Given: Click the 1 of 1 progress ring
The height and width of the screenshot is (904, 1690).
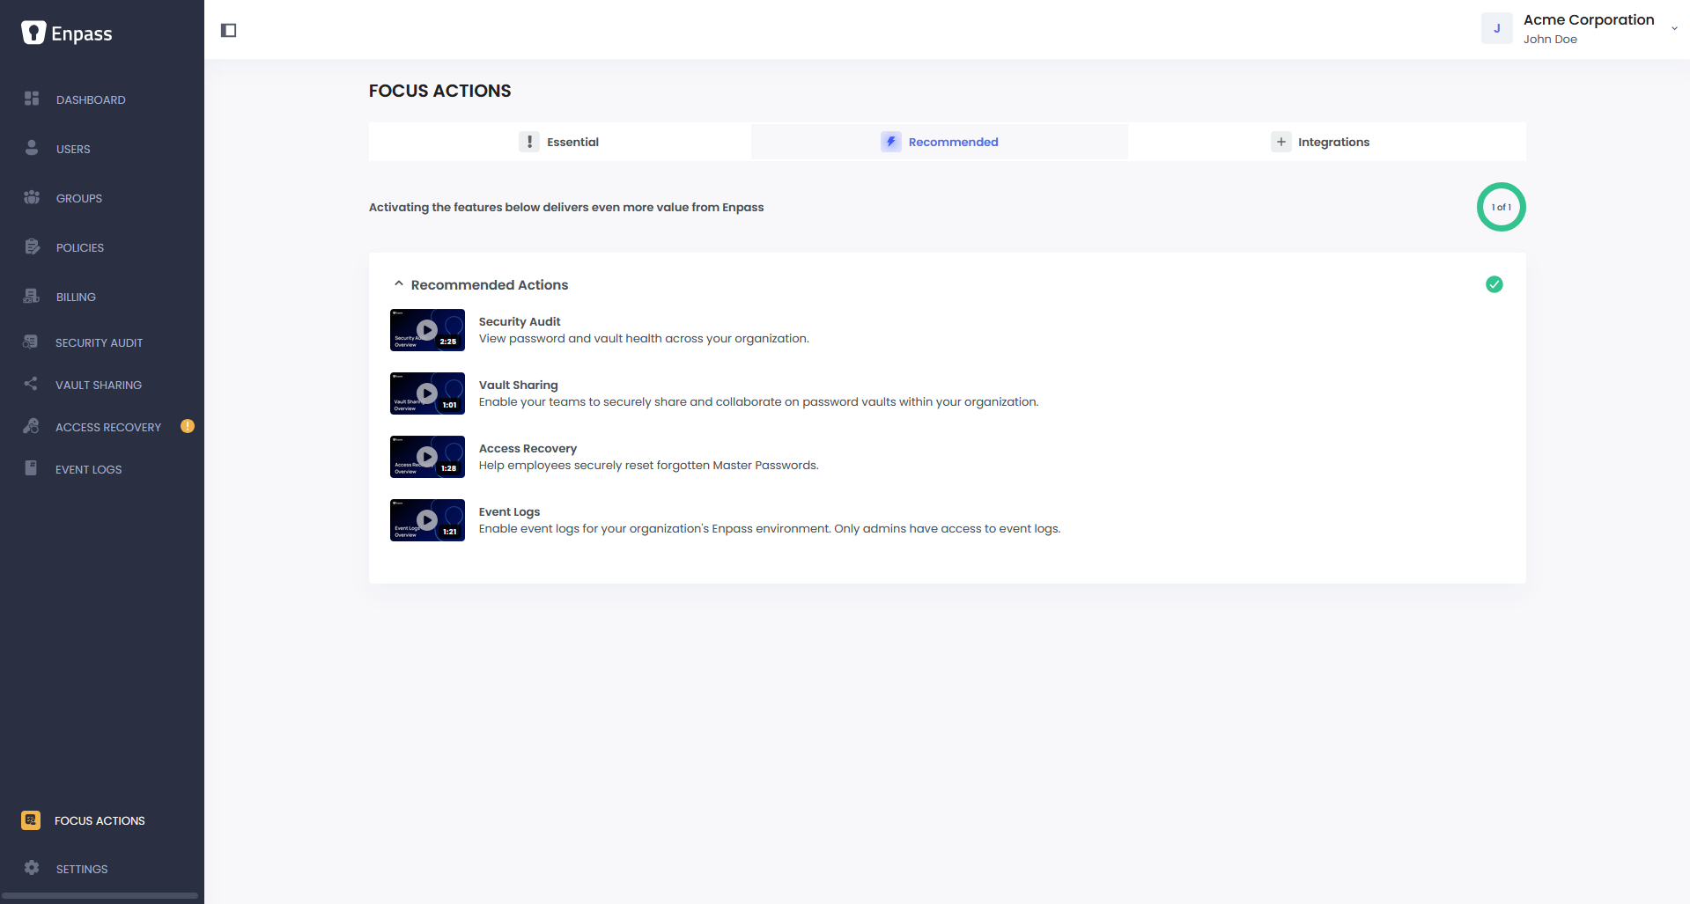Looking at the screenshot, I should [x=1502, y=207].
